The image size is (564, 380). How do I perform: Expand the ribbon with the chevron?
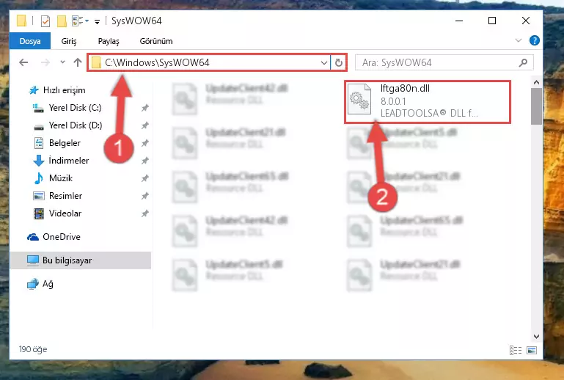pyautogui.click(x=519, y=40)
